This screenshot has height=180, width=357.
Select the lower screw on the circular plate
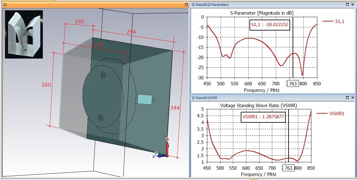point(100,118)
